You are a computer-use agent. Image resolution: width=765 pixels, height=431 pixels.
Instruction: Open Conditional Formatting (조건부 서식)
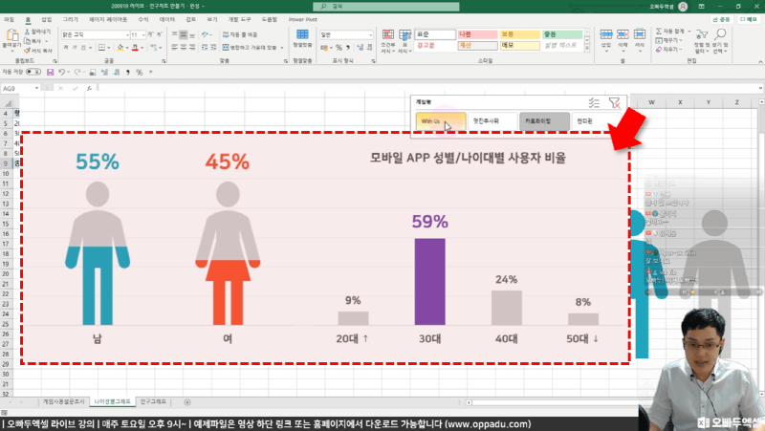click(388, 41)
